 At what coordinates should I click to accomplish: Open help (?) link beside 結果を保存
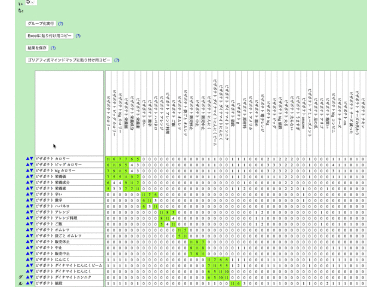tap(53, 48)
